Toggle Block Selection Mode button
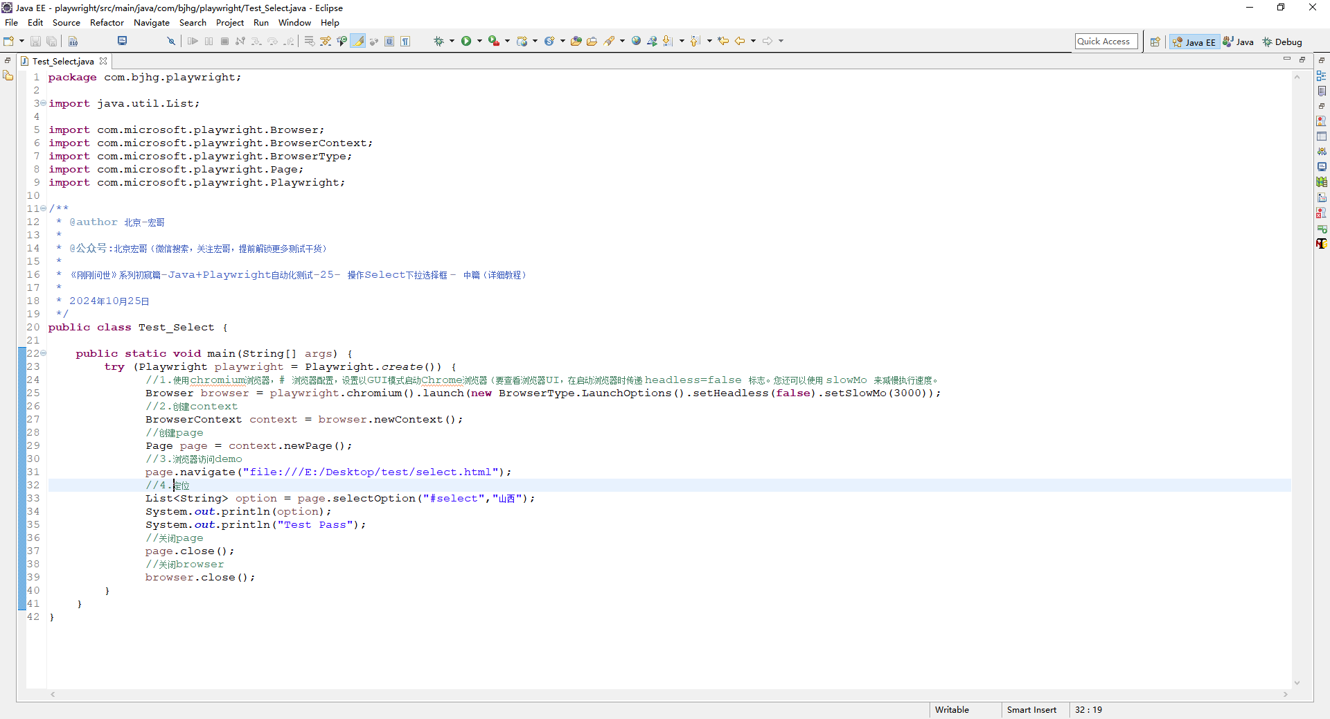Screen dimensions: 1330x719 point(389,42)
